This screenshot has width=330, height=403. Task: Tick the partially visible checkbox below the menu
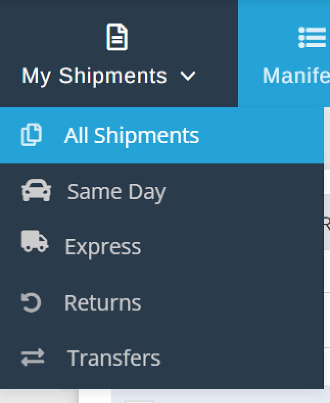click(139, 401)
